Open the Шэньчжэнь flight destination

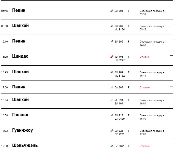click(25, 145)
